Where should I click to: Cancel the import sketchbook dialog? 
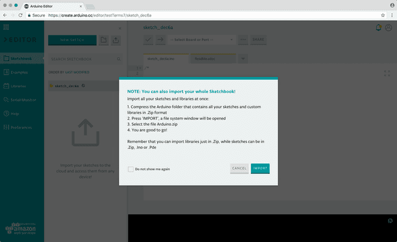239,168
